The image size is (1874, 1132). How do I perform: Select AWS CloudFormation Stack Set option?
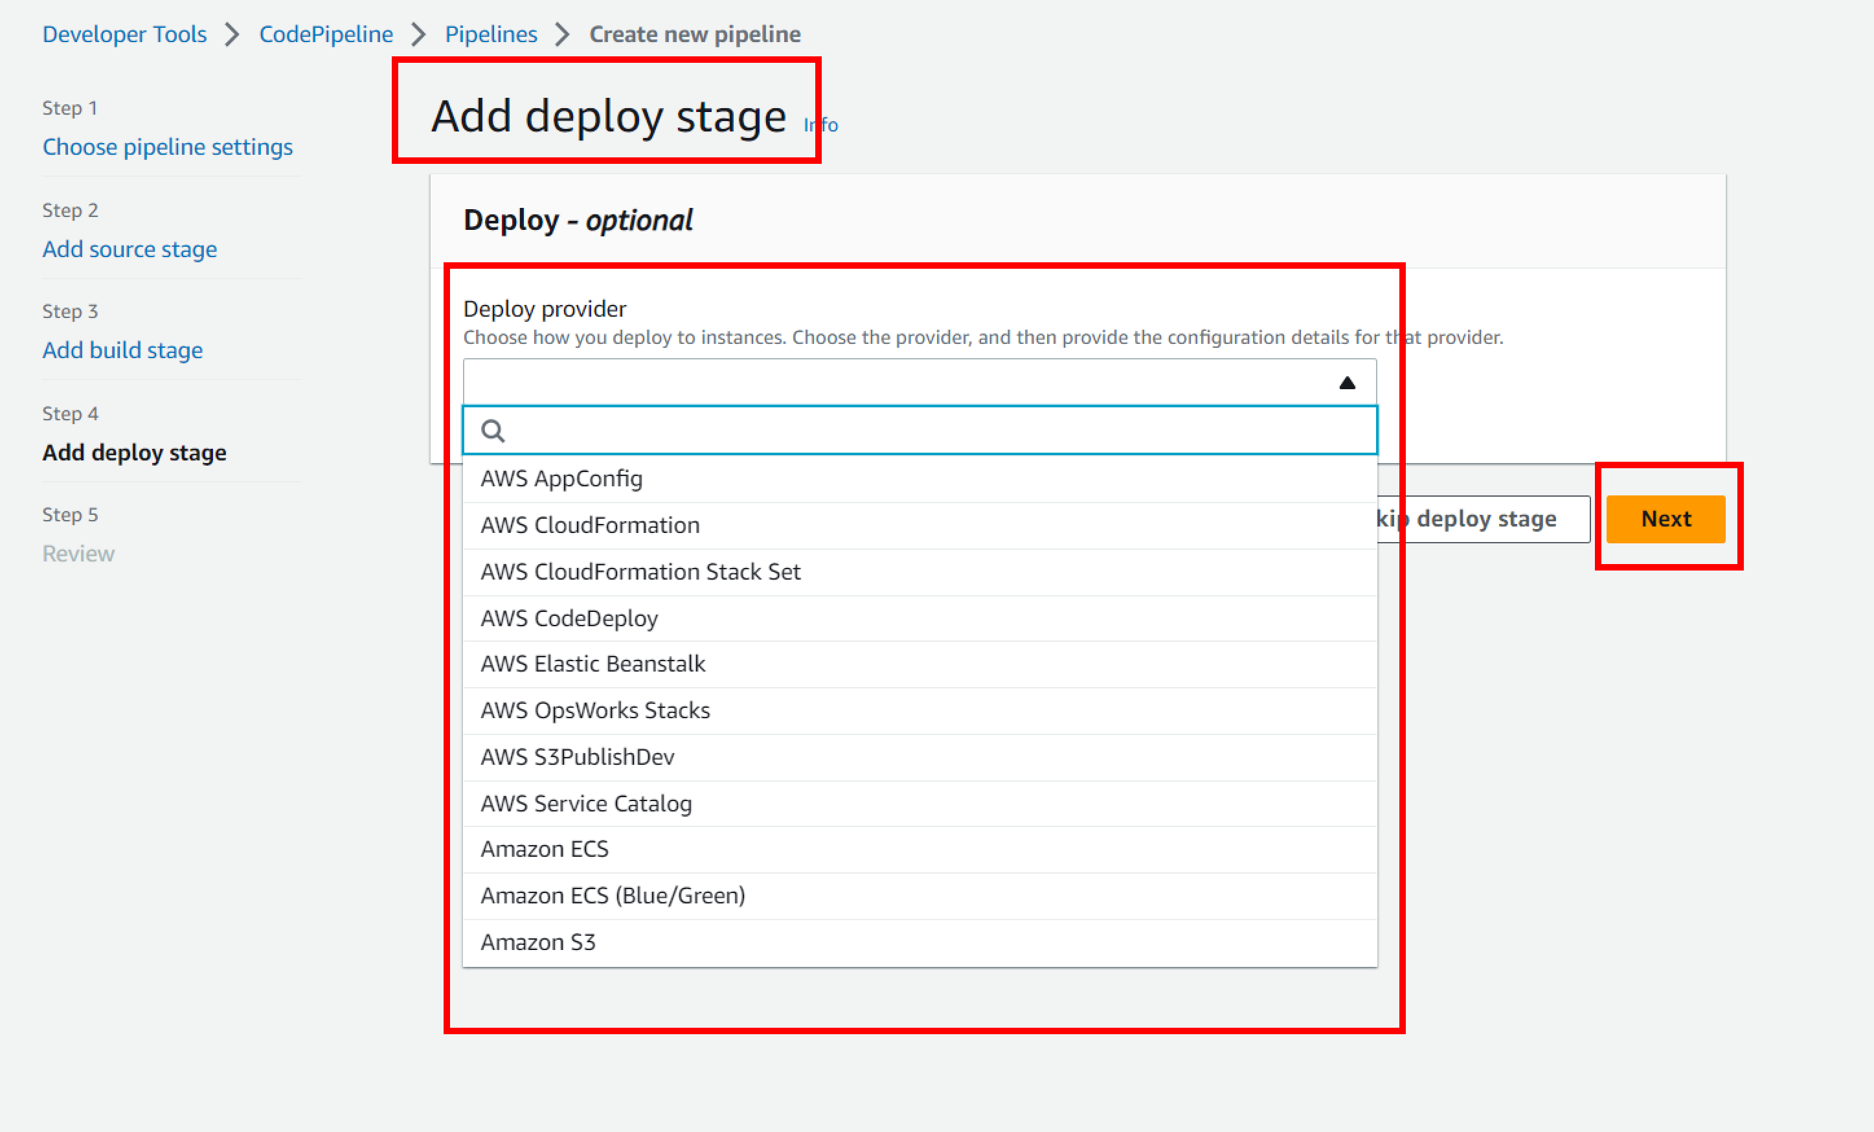coord(920,571)
